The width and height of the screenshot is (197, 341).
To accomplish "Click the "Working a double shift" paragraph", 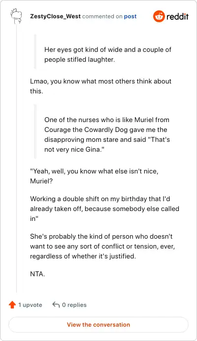I will click(105, 209).
